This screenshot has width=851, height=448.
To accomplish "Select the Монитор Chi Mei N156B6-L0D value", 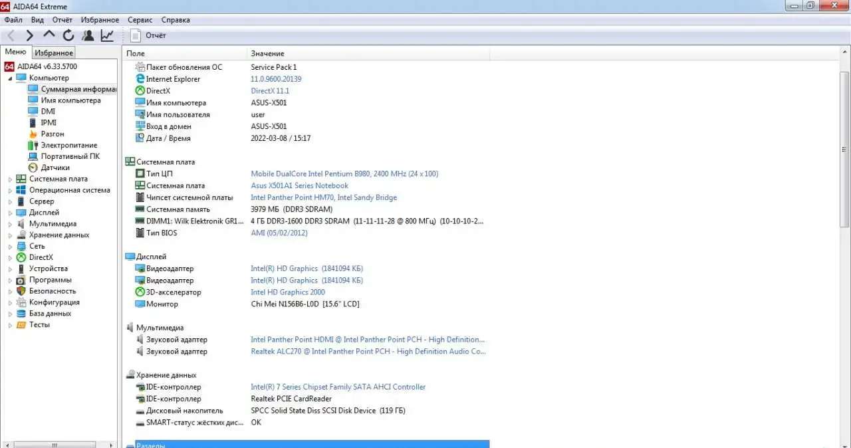I will (x=304, y=304).
